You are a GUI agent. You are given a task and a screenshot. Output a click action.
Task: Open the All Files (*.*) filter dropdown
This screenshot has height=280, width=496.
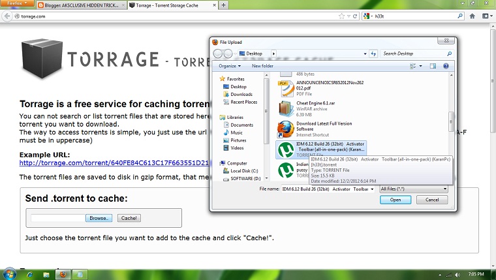[x=414, y=189]
